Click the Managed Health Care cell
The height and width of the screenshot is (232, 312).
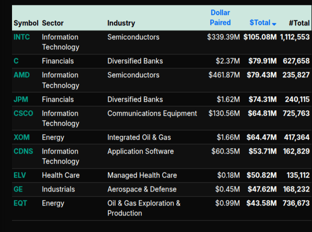(x=142, y=175)
